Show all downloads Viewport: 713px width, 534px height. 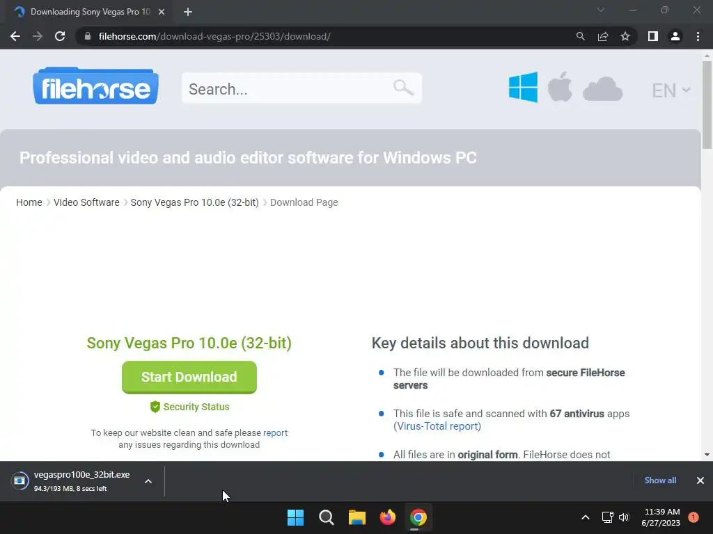point(660,480)
